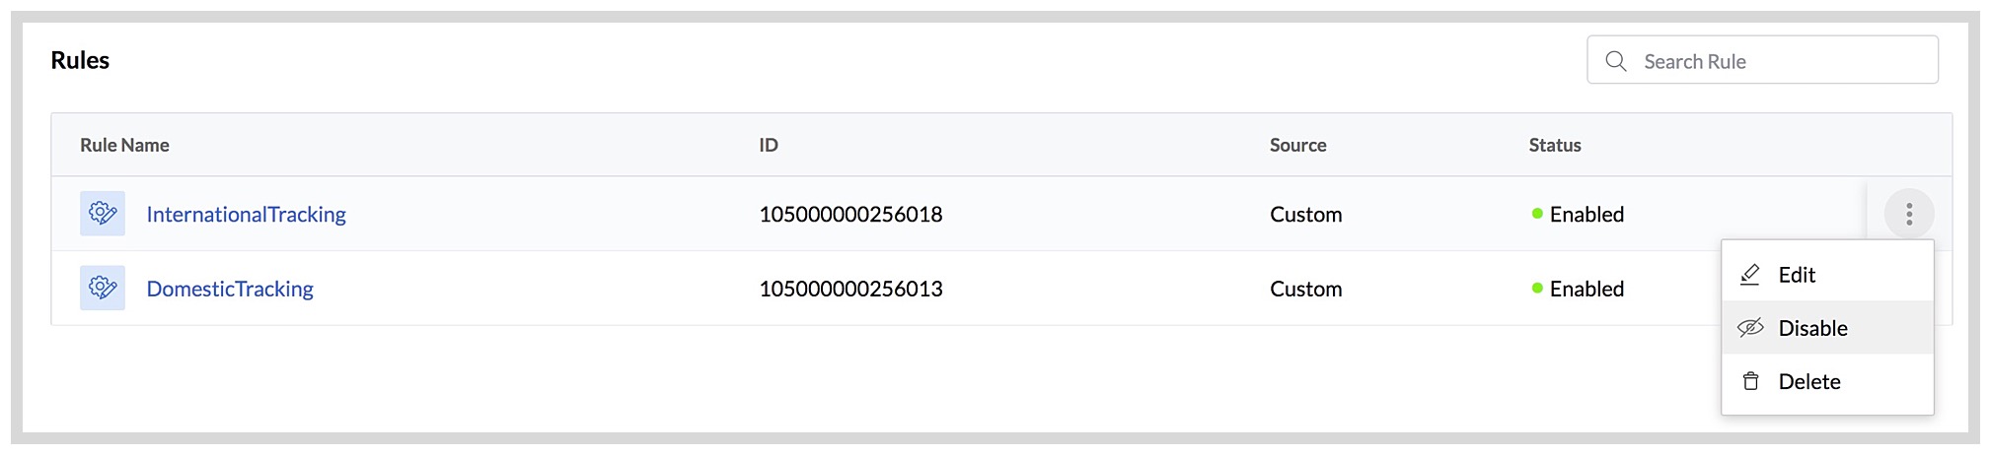1991x455 pixels.
Task: Click the Enabled status of InternationalTracking
Action: pos(1578,214)
